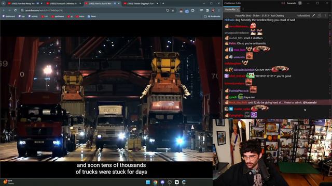Open Chrome from the taskbar
This screenshot has height=186, width=332.
(155, 182)
